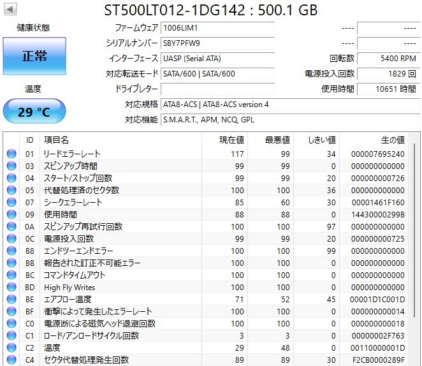Click the 生の値 column header
Image resolution: width=422 pixels, height=366 pixels.
pos(374,140)
